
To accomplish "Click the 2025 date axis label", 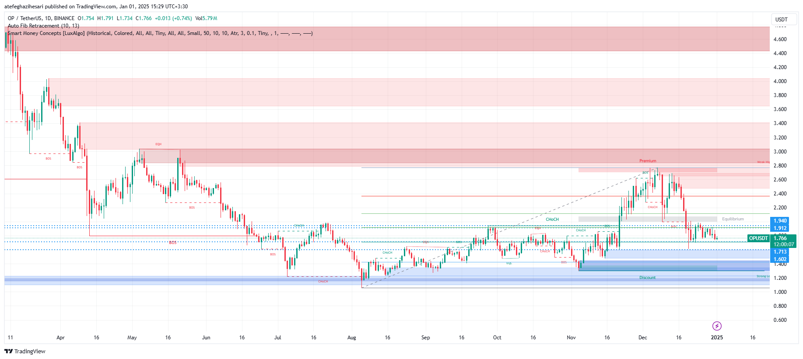I will click(717, 338).
